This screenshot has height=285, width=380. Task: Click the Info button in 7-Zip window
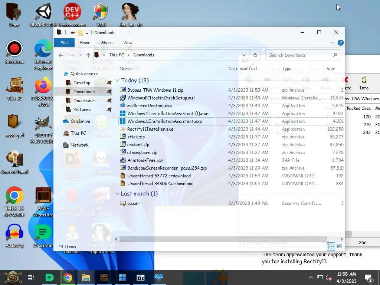(364, 83)
